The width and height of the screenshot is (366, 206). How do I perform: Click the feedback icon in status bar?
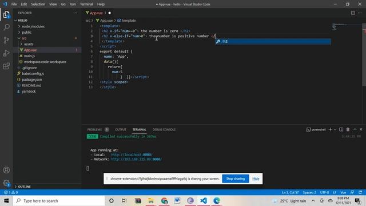click(x=352, y=192)
